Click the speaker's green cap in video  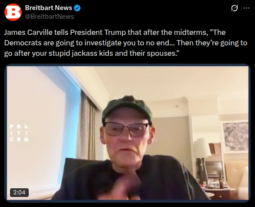point(127,109)
